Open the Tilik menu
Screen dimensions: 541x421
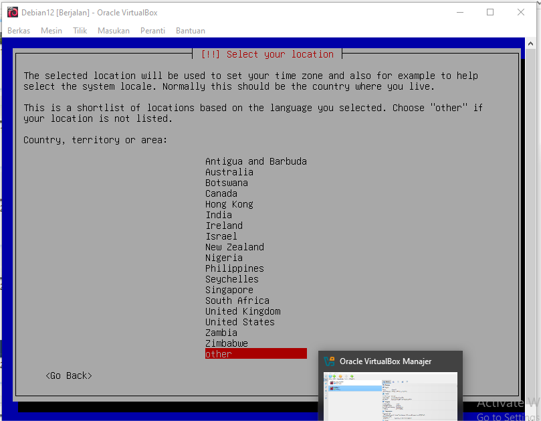[80, 31]
